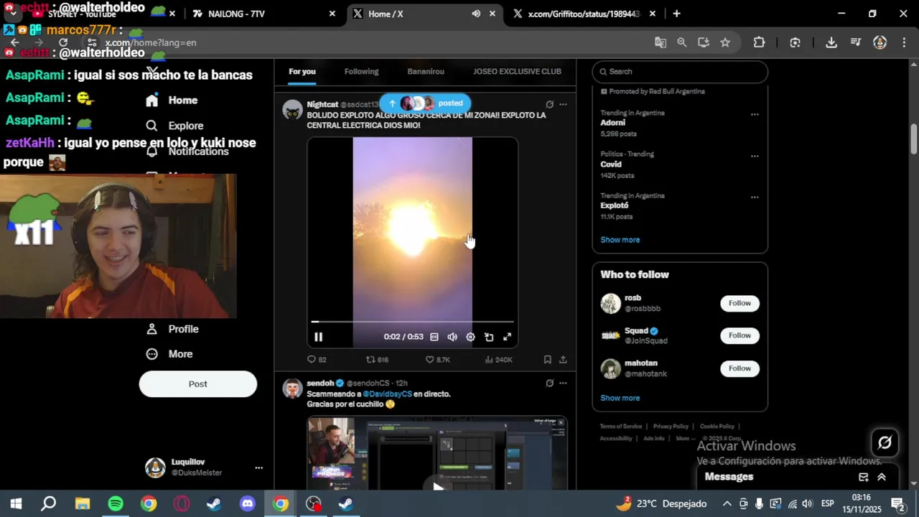Open Spotify from the taskbar

point(116,503)
